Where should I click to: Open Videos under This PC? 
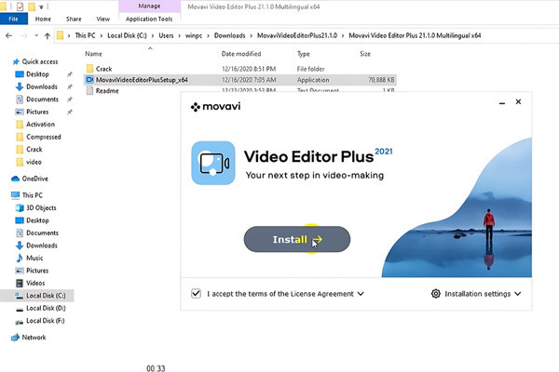35,283
